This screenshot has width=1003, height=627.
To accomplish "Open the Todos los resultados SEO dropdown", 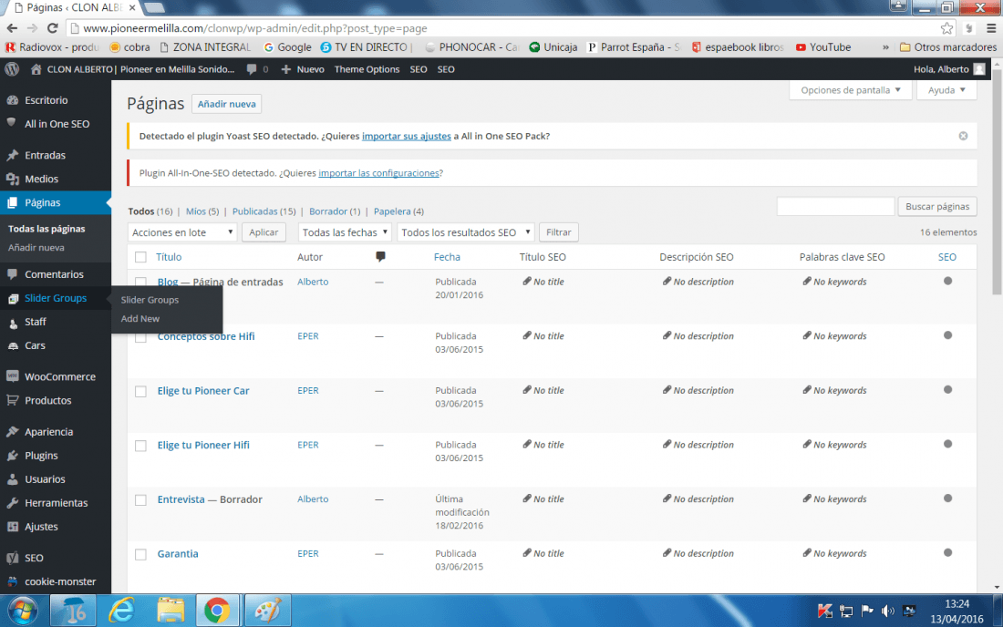I will coord(466,232).
